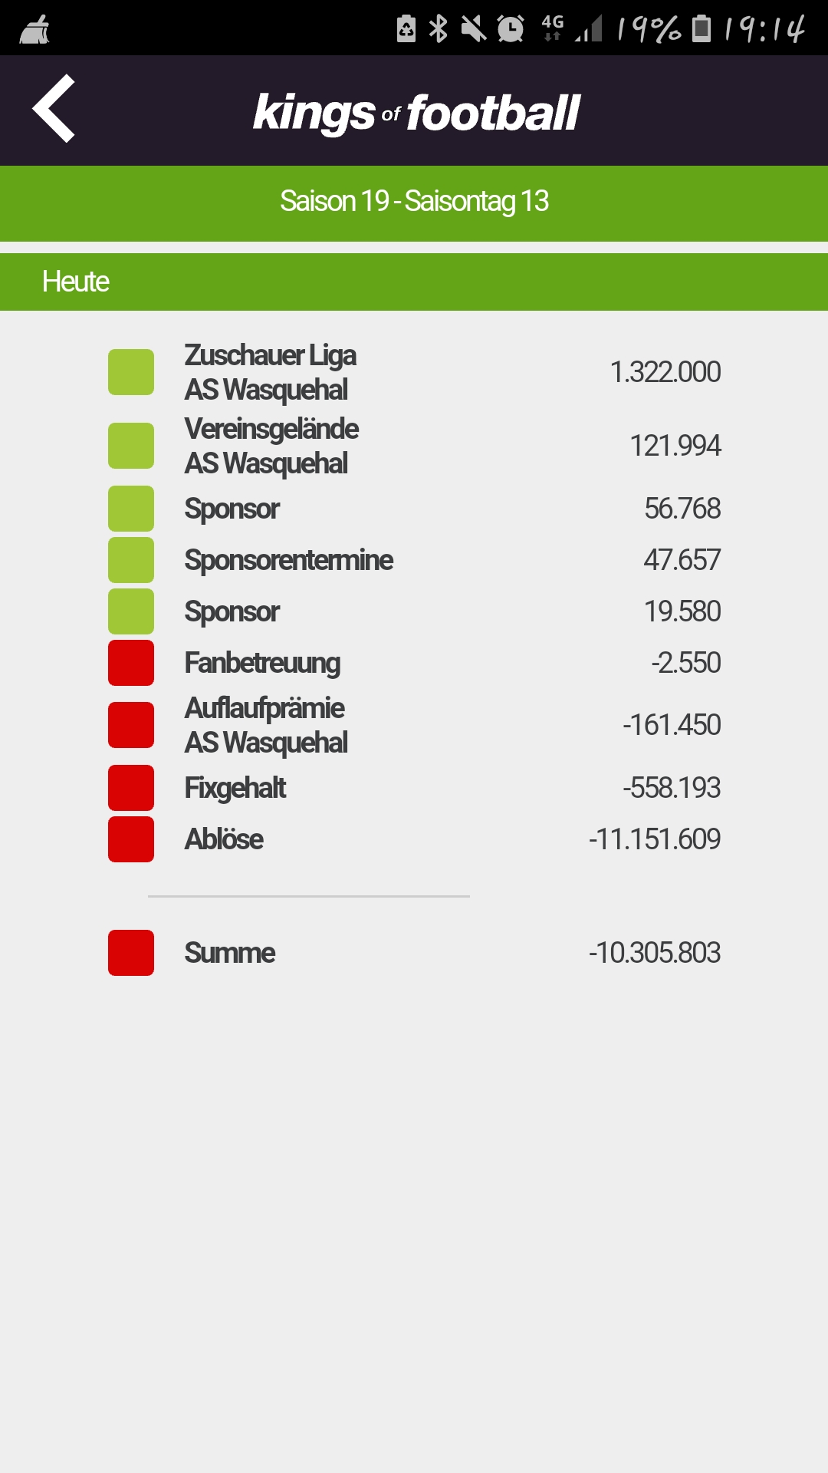The width and height of the screenshot is (828, 1473).
Task: Tap the alarm clock status icon
Action: pyautogui.click(x=510, y=28)
